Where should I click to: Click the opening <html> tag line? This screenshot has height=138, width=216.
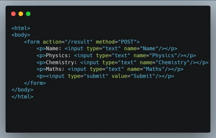[21, 28]
